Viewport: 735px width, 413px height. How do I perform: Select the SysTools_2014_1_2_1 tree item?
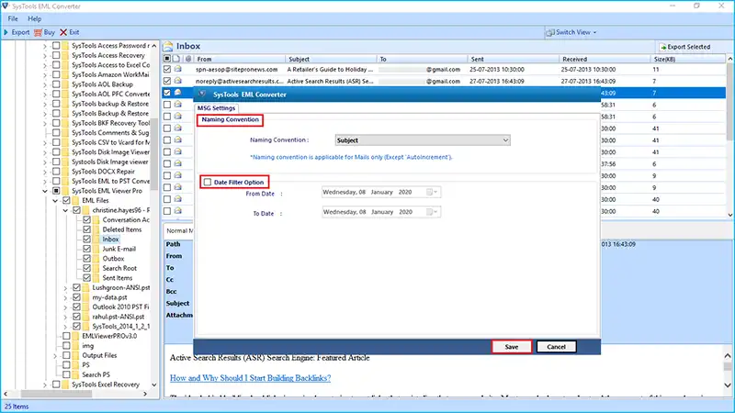point(121,327)
